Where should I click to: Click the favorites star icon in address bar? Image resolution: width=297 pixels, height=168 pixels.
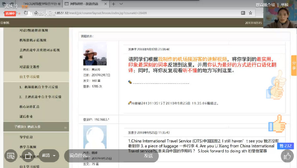(x=250, y=13)
